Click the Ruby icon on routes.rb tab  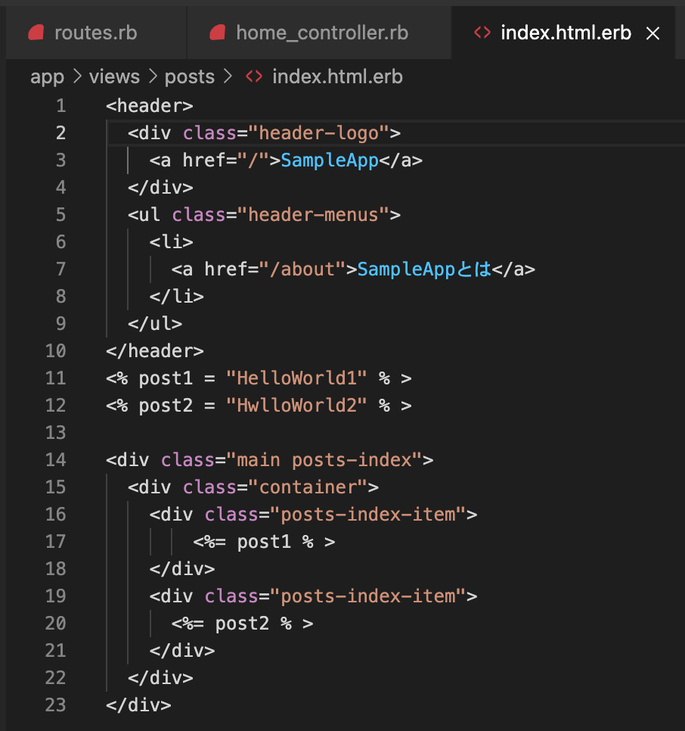pos(36,33)
